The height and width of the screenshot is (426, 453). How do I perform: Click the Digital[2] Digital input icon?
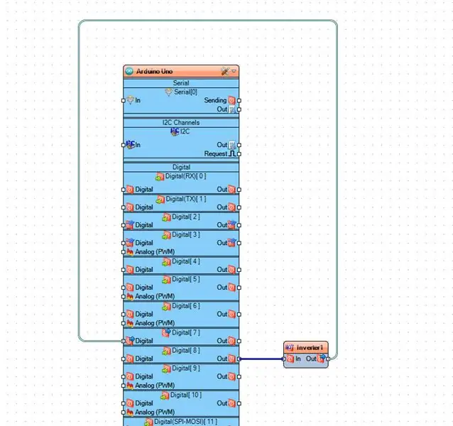point(131,224)
